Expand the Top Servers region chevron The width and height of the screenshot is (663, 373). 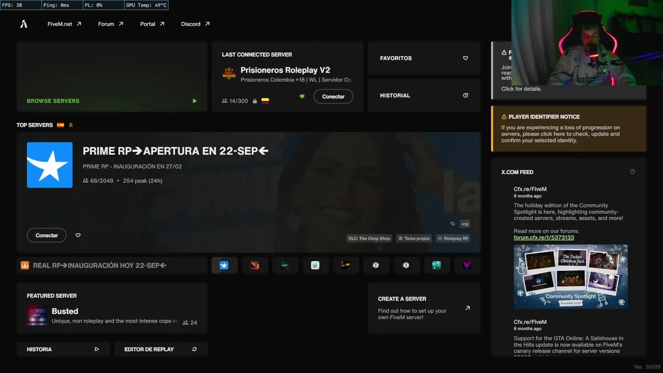(x=71, y=125)
